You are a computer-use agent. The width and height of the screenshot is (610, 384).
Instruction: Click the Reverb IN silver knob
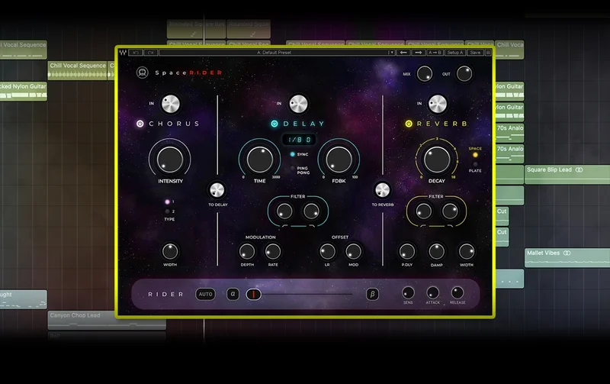[438, 104]
